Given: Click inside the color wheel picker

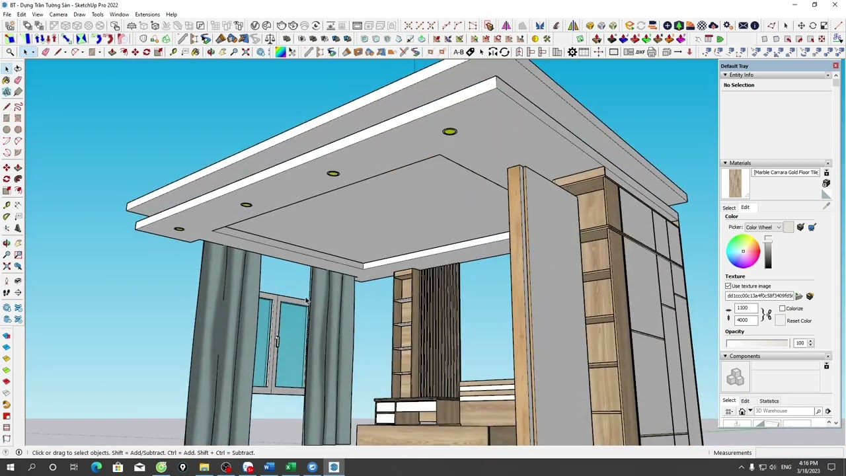Looking at the screenshot, I should click(743, 251).
